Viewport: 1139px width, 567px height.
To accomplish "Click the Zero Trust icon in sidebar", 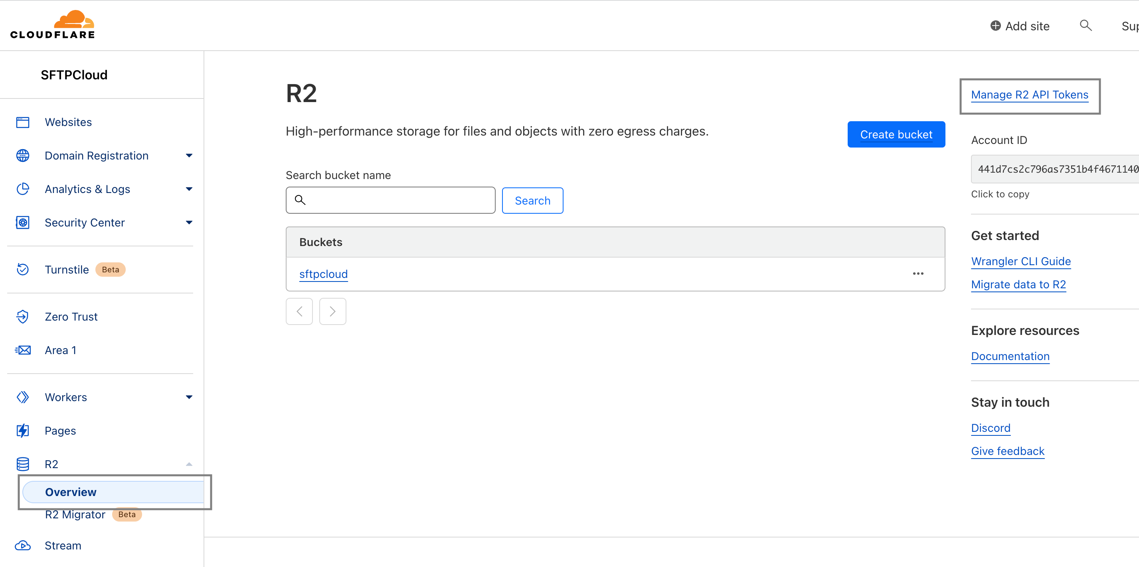I will click(23, 317).
